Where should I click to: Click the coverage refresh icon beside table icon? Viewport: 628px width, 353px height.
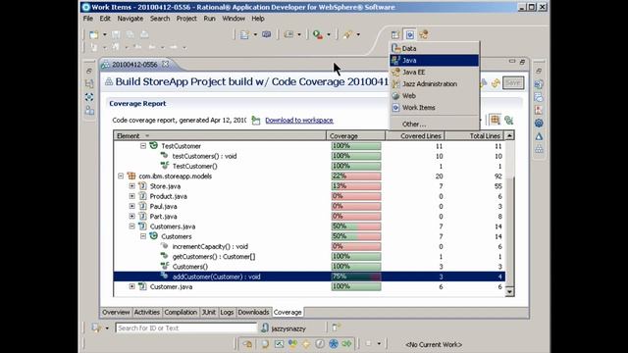pyautogui.click(x=508, y=120)
